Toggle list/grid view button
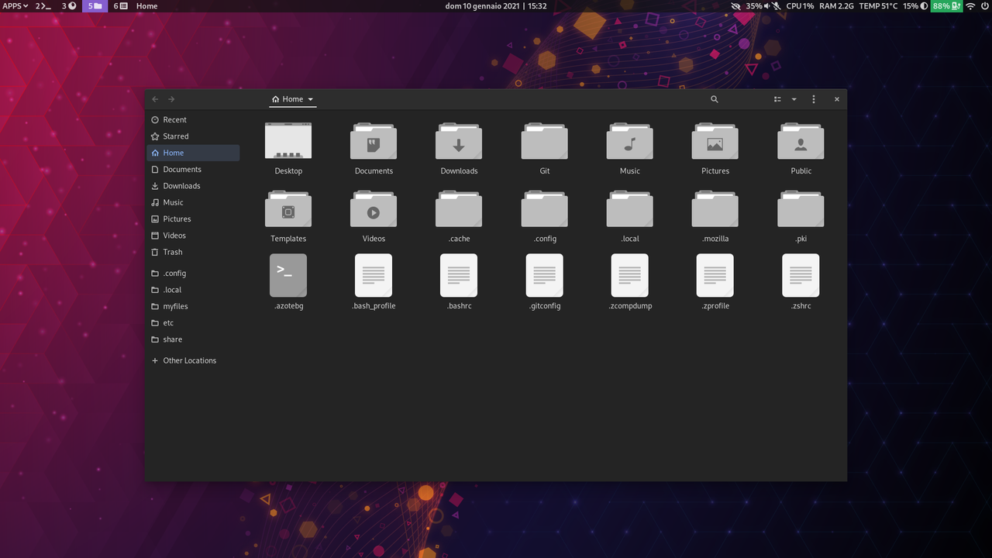The width and height of the screenshot is (992, 558). (777, 99)
